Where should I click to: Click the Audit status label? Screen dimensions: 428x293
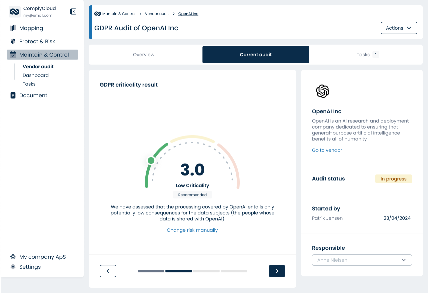point(328,178)
